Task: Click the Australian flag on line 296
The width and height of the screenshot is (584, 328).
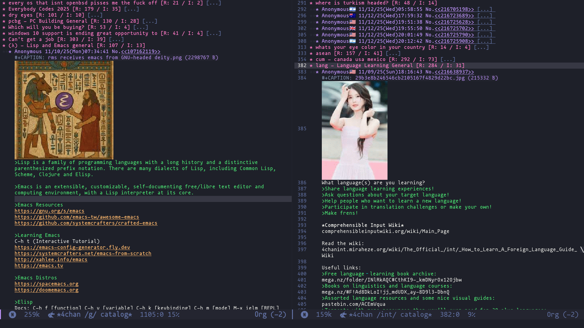Action: click(x=353, y=16)
